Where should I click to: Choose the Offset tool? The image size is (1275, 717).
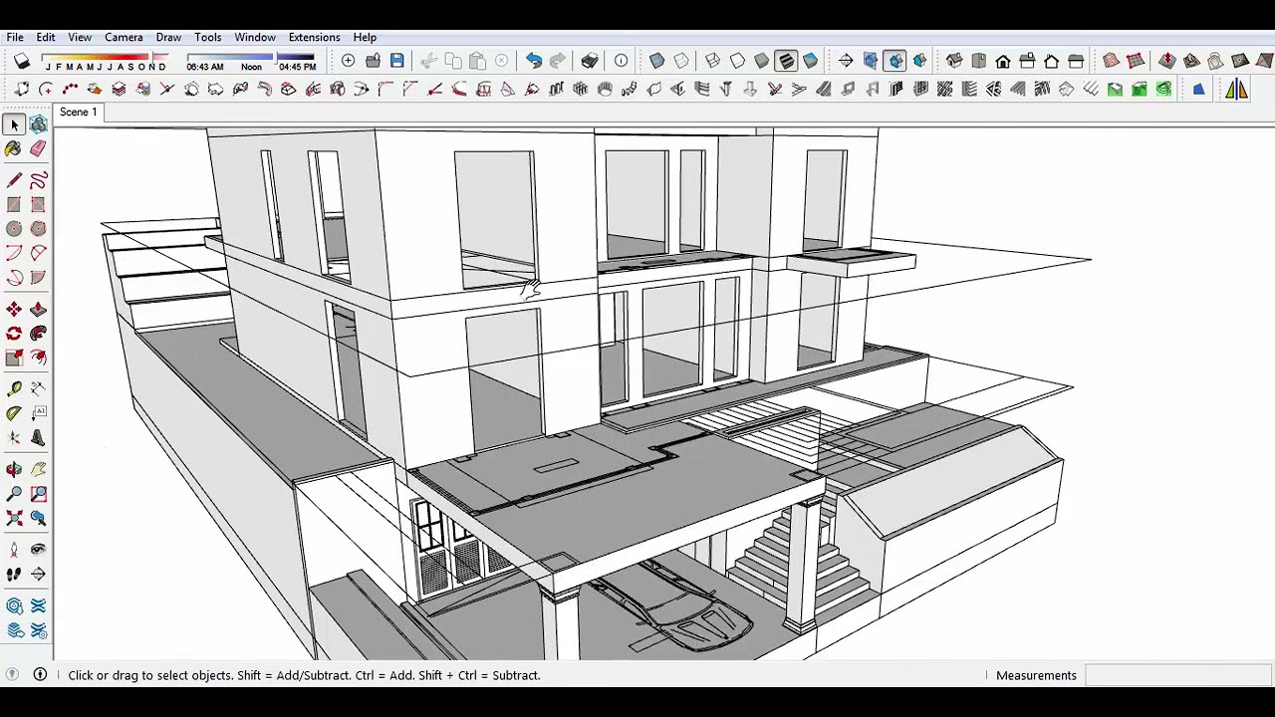[38, 358]
